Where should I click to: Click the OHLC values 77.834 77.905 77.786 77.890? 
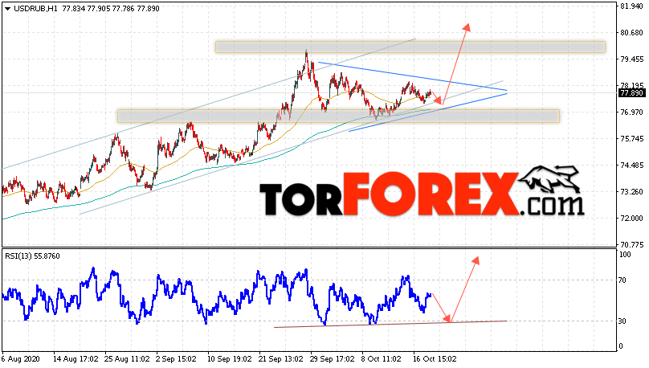(x=111, y=8)
